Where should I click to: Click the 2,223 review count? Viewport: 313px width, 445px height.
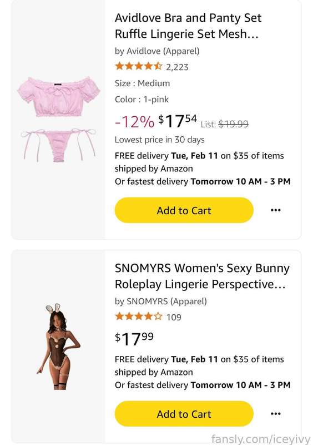pos(177,67)
